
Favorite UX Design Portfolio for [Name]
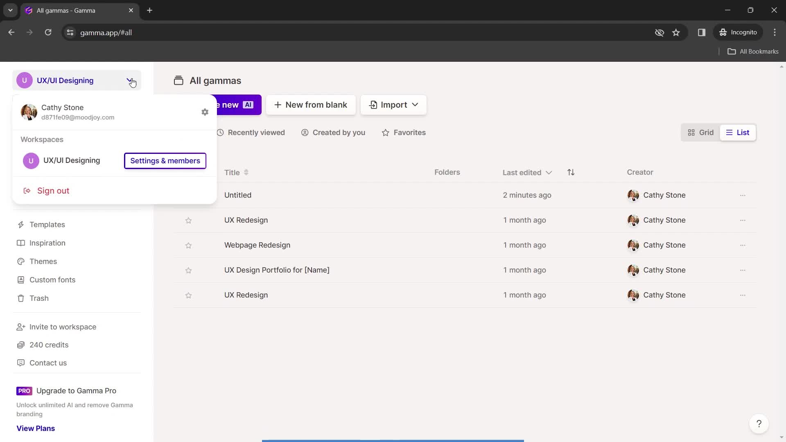pos(188,270)
